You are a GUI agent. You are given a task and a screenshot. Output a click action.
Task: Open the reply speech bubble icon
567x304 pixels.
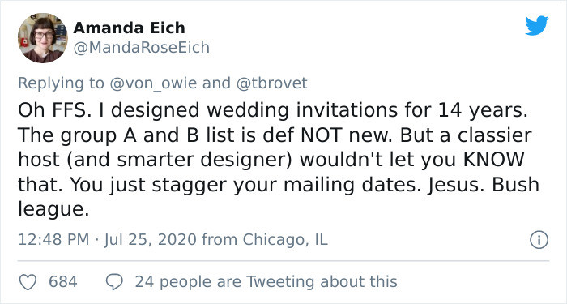tap(115, 282)
